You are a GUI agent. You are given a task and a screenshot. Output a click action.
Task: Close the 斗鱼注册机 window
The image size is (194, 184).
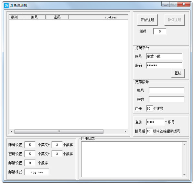tap(184, 4)
